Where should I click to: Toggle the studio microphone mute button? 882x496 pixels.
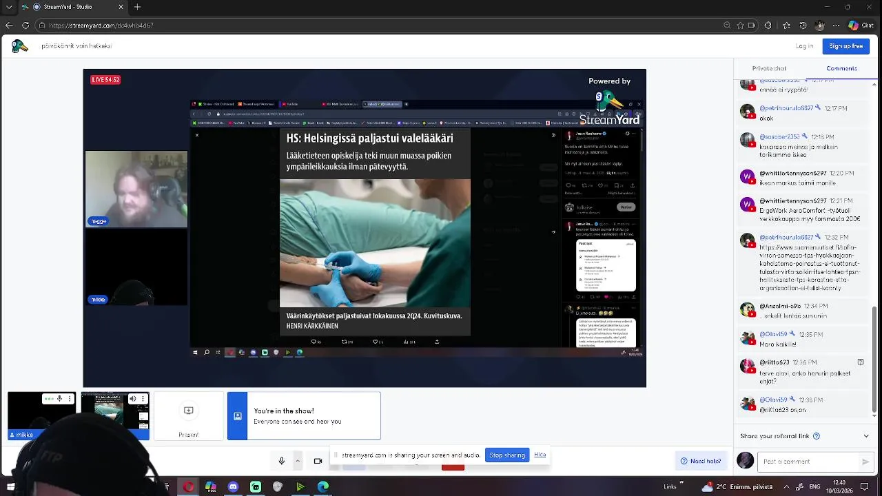[281, 461]
